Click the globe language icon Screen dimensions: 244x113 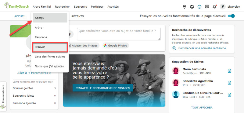click(x=192, y=7)
